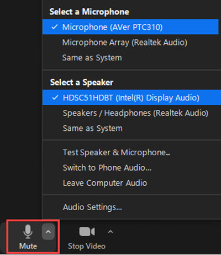Select HDSC51HDBT (Intel(R) Display Audio) speaker
Screen dimensions: 221x255
131,98
